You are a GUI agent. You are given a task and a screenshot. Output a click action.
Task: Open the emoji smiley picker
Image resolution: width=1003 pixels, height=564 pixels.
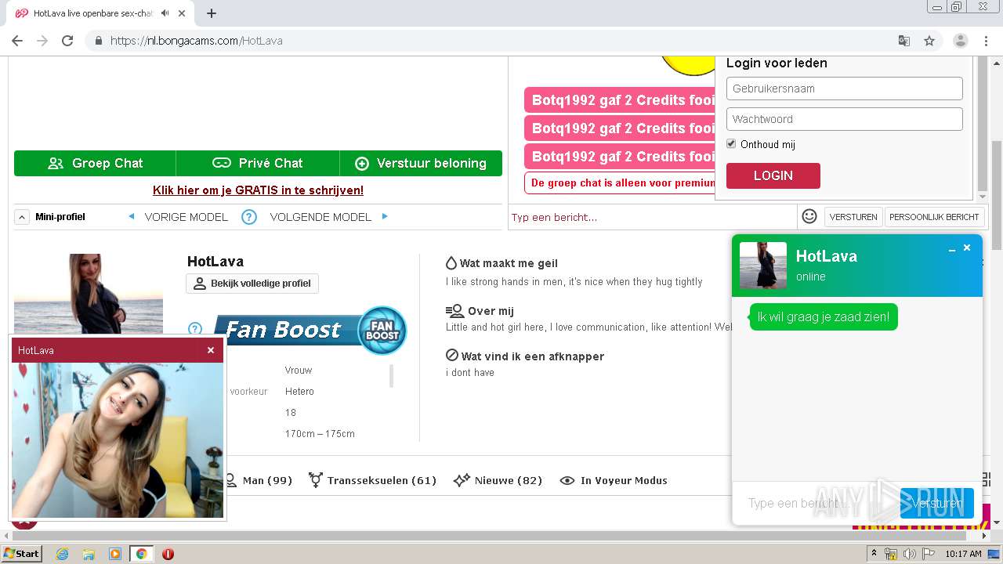pyautogui.click(x=809, y=216)
